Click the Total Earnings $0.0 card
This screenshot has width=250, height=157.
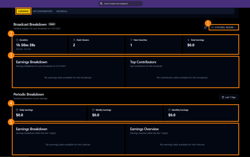pyautogui.click(x=210, y=44)
